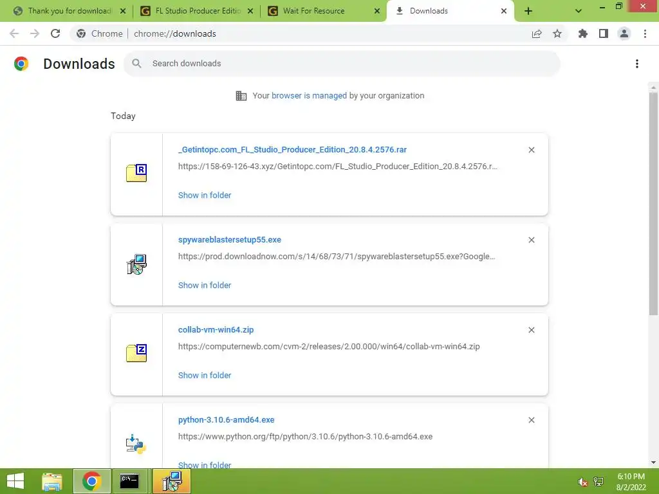
Task: Open the command prompt taskbar icon
Action: point(129,481)
